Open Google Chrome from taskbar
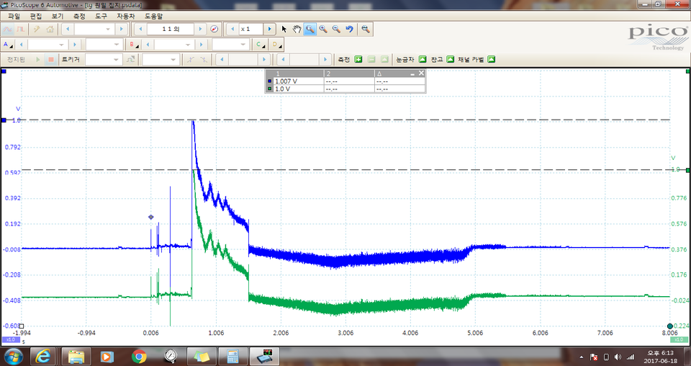Viewport: 691px width, 366px height. coord(139,357)
